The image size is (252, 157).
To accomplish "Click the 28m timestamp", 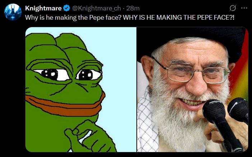I will 133,8.
